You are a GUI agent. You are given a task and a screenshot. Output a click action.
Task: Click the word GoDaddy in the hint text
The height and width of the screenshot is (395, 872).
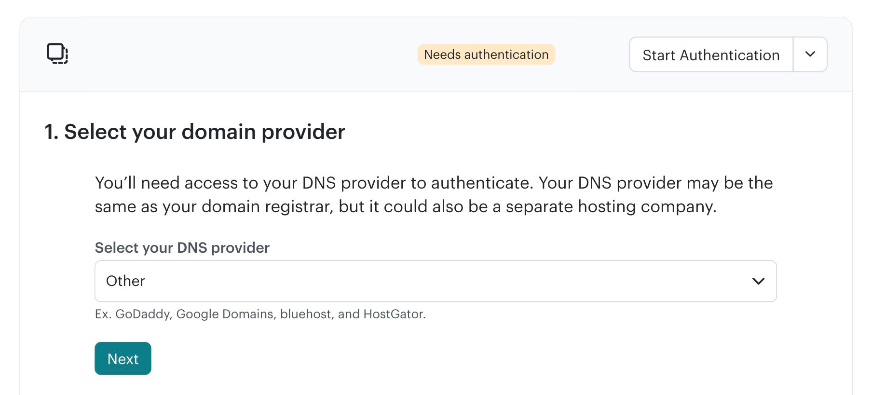[143, 314]
